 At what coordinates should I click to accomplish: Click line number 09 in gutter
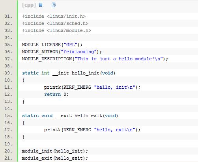(x=8, y=73)
